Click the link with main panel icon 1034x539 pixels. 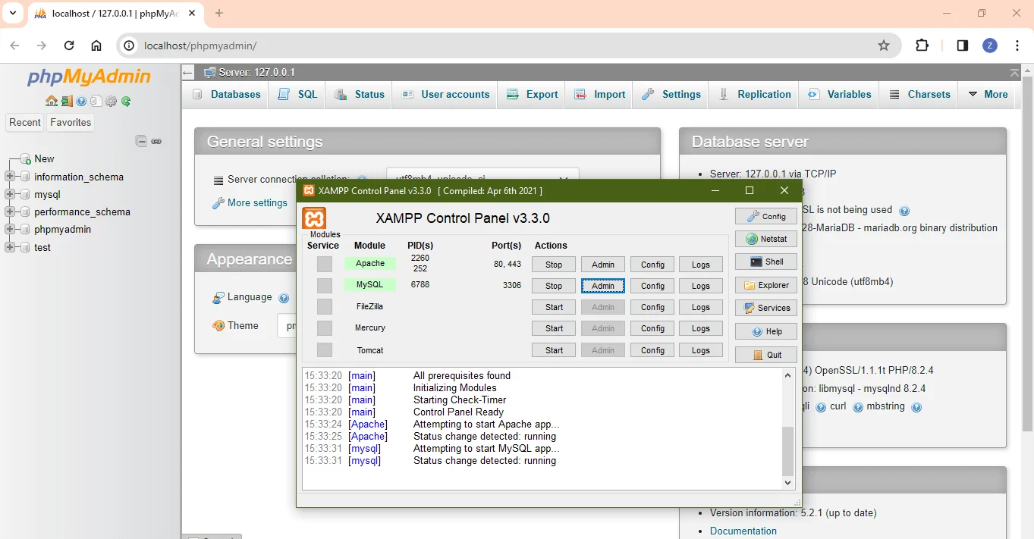pos(156,141)
